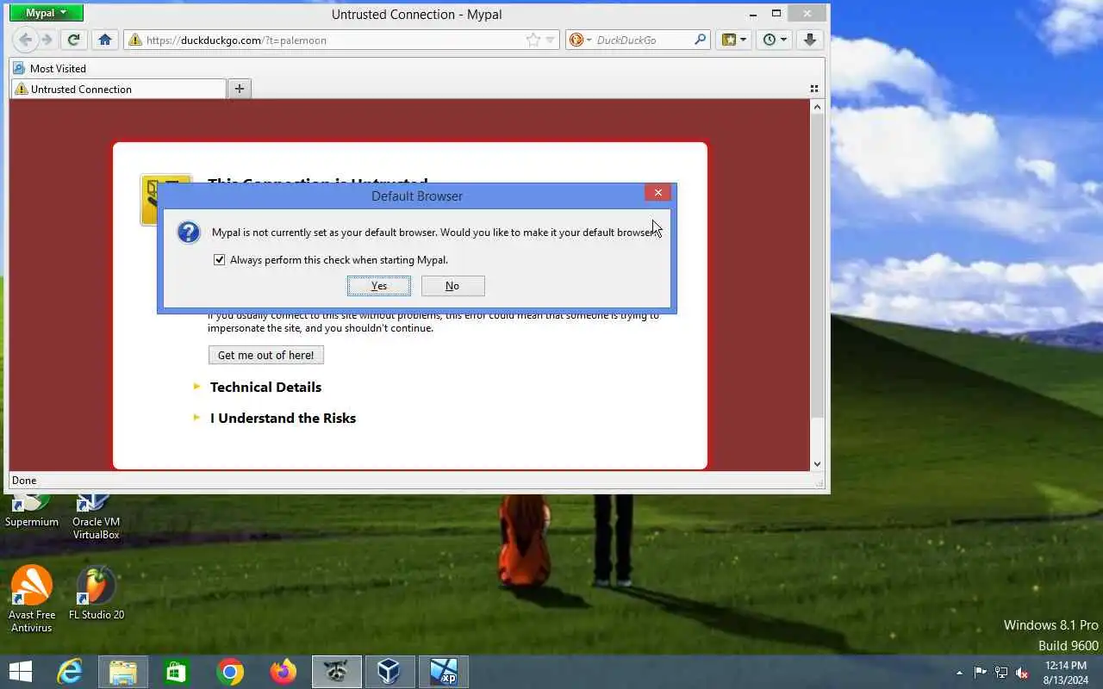Select FL Studio 20 desktop icon
Image resolution: width=1103 pixels, height=689 pixels.
tap(97, 594)
